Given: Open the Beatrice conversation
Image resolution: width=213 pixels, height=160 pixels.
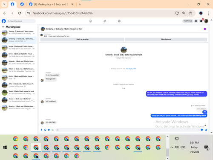Looking at the screenshot, I should tap(19, 108).
